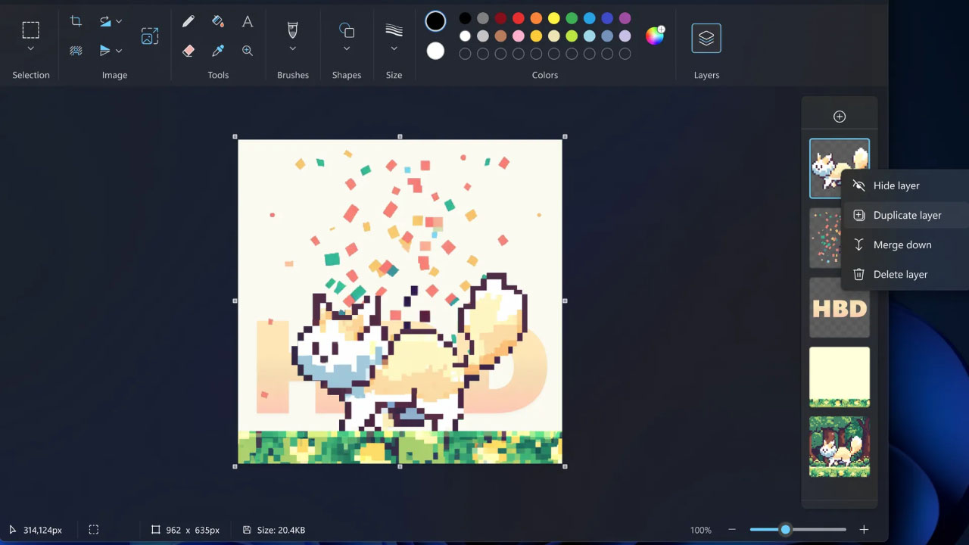
Task: Pick the pink palette swatch
Action: 519,36
